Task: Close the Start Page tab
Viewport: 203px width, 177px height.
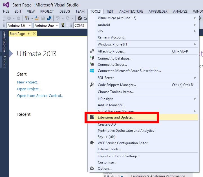Action: [x=34, y=34]
